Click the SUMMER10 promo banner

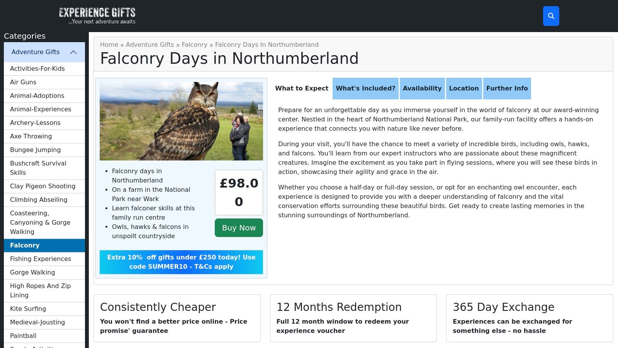(181, 262)
